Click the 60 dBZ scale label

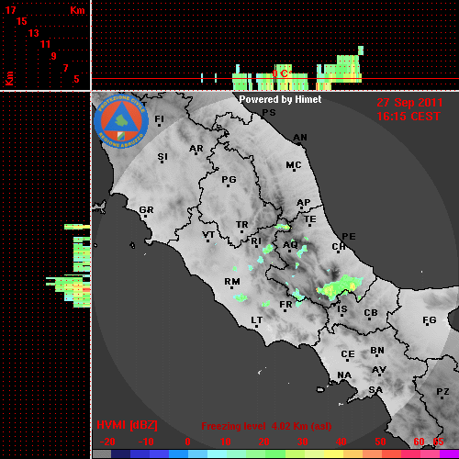[x=419, y=442]
